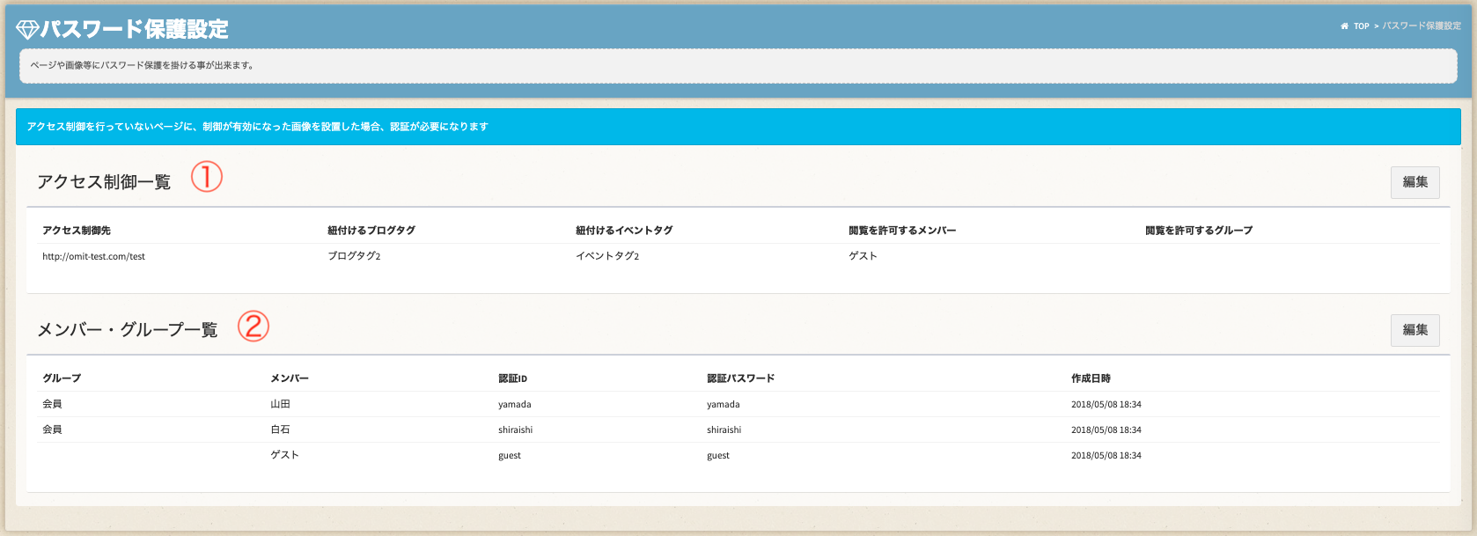
Task: Click the 山田 member name
Action: (280, 404)
